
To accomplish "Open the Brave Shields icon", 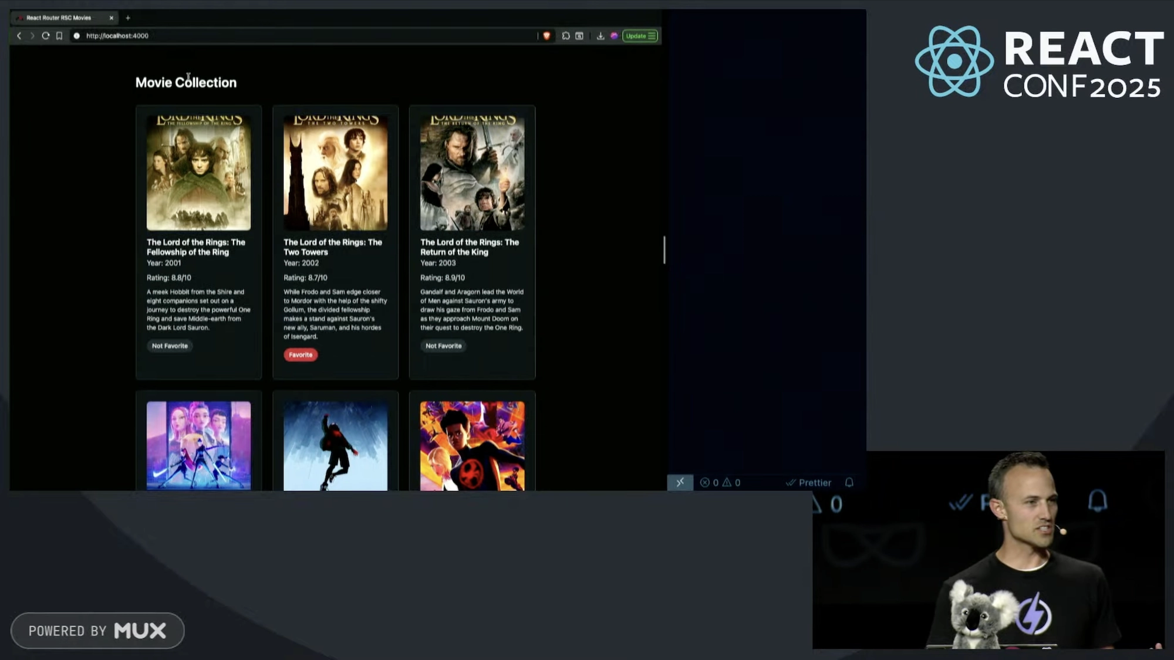I will click(546, 36).
